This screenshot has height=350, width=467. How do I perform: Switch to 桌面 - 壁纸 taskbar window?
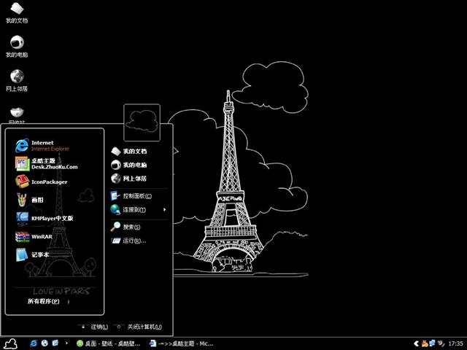[x=109, y=343]
